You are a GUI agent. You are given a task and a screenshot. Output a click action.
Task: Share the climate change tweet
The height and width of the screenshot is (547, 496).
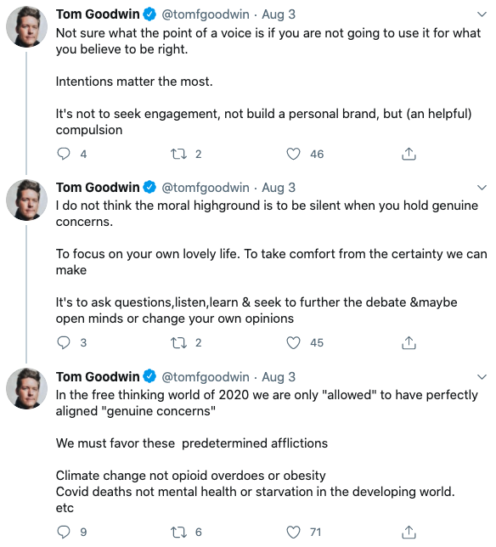click(x=409, y=532)
